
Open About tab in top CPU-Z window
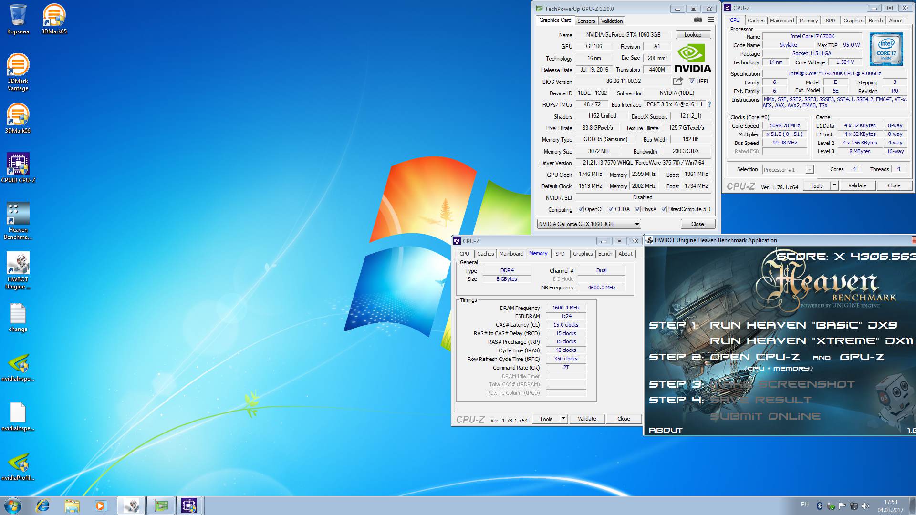pos(895,21)
